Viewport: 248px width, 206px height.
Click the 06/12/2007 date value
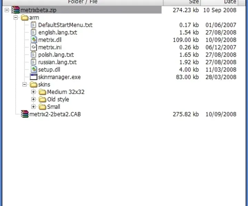point(221,47)
